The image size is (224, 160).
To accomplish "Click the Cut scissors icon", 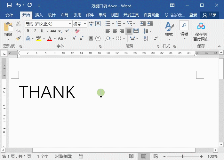I will tap(18, 24).
